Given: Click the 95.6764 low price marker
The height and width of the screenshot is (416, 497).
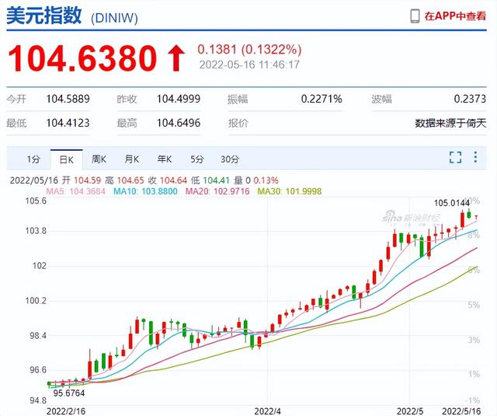Looking at the screenshot, I should 69,393.
